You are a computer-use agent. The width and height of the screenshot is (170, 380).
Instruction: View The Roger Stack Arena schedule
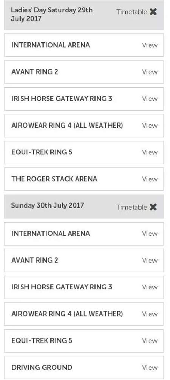150,179
